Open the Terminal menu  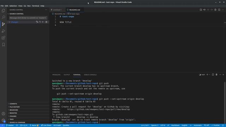35,6
